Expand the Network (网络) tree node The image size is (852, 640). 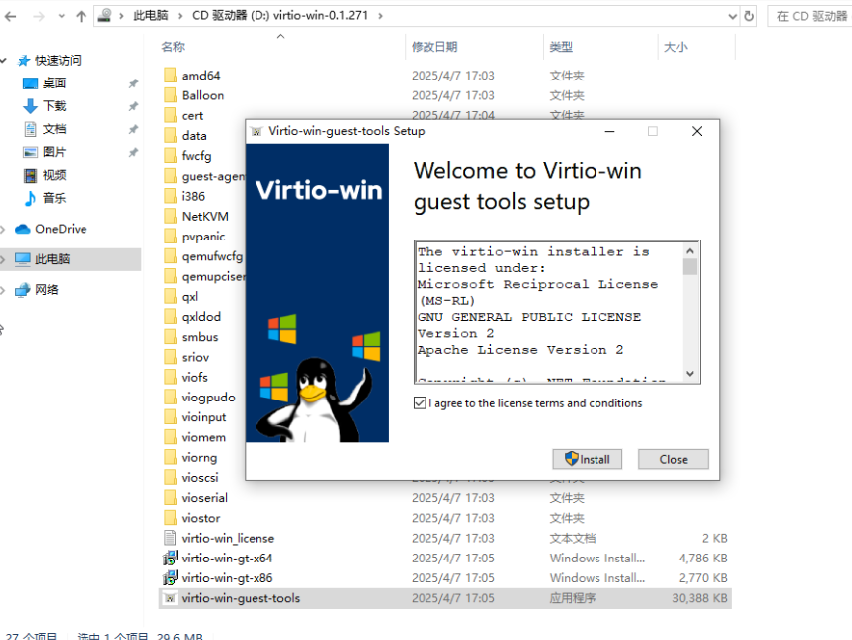point(4,290)
